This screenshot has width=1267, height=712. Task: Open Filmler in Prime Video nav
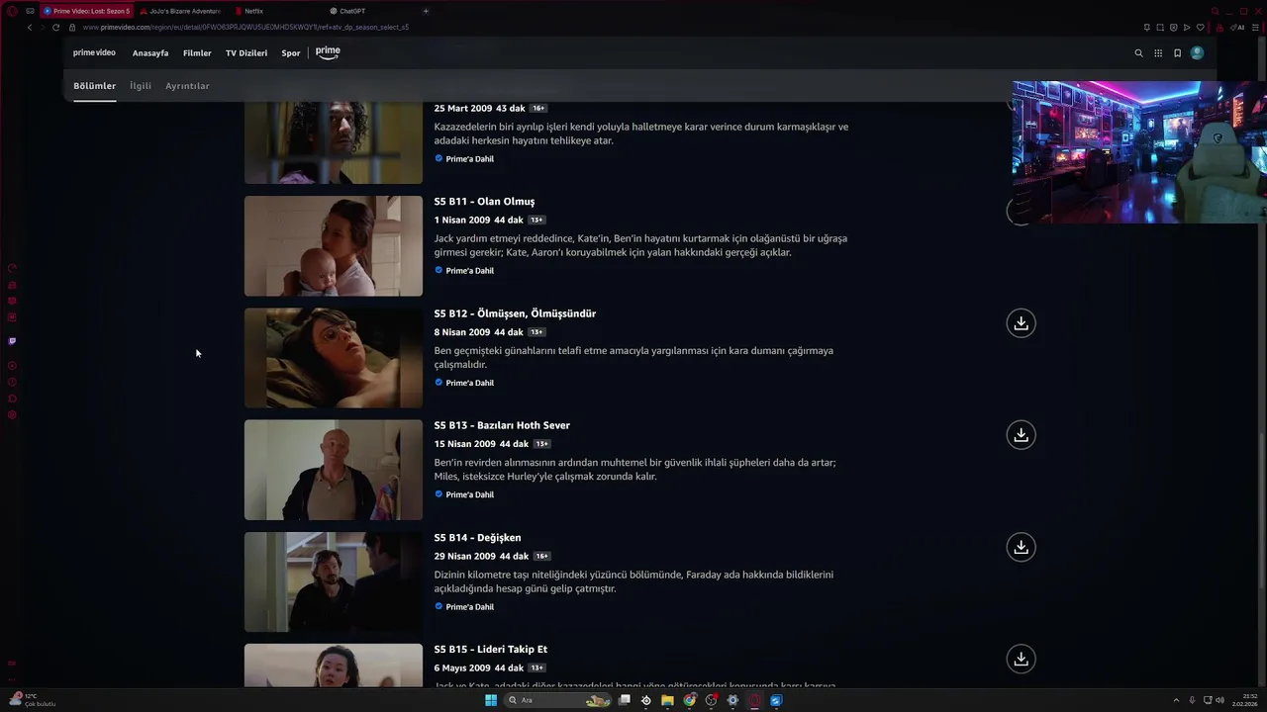(x=197, y=53)
